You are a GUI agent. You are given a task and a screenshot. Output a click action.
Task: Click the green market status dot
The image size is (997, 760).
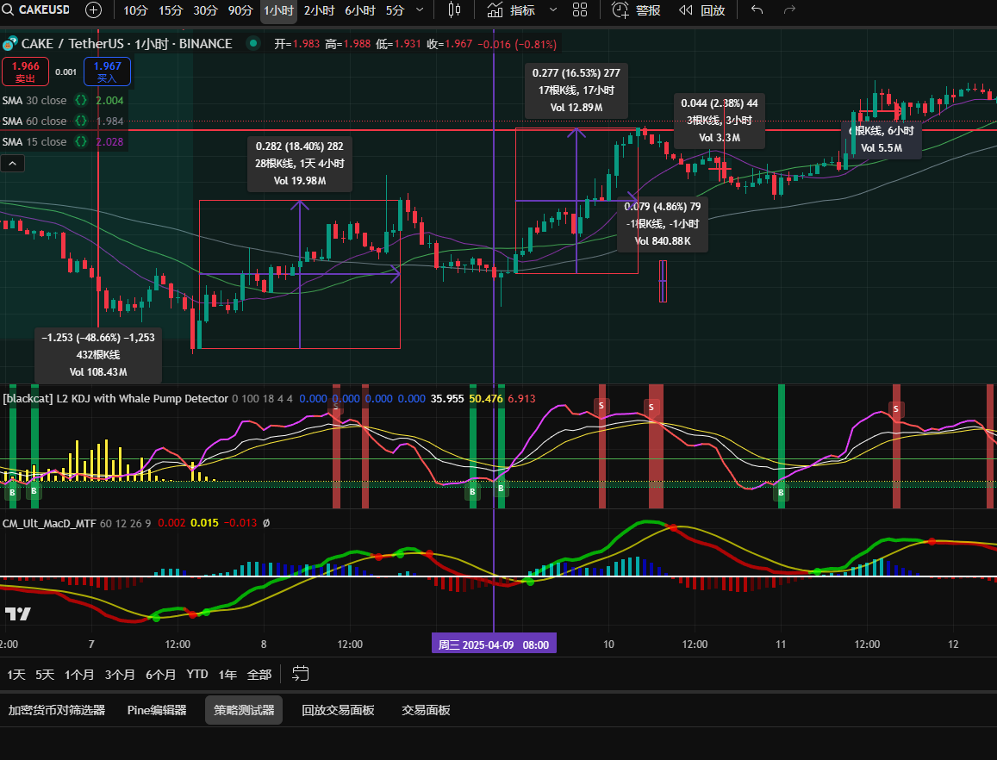253,43
